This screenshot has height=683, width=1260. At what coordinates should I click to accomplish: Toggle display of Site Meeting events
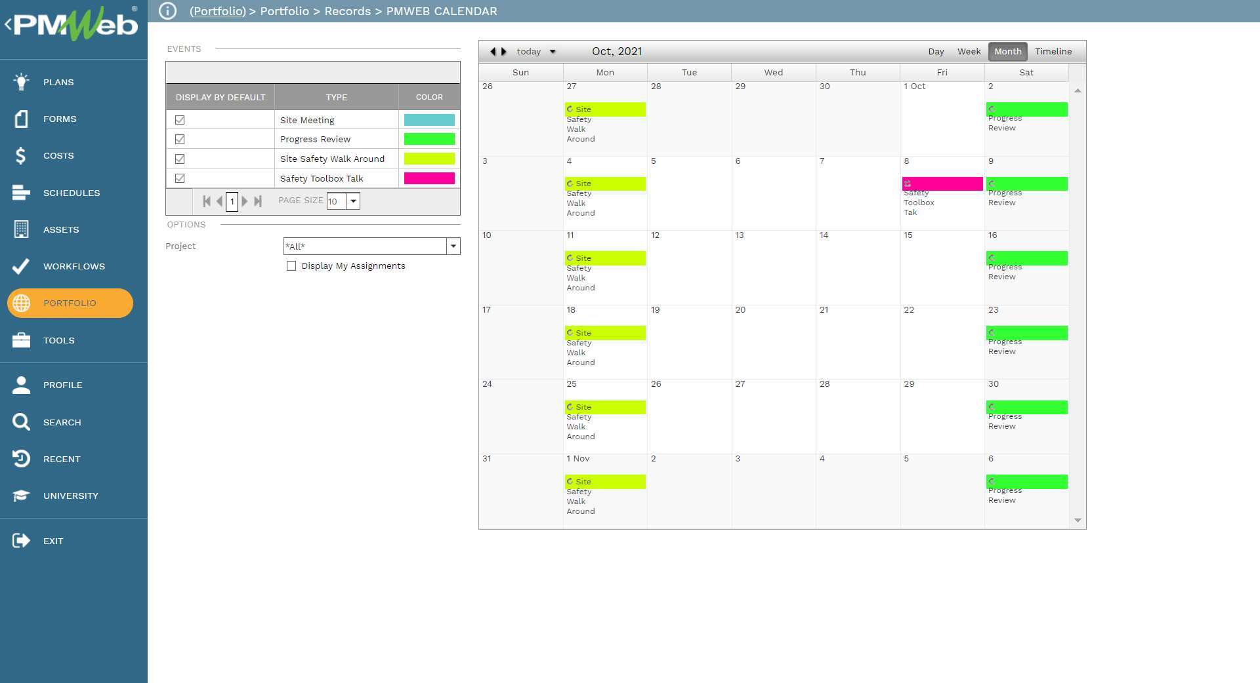180,120
